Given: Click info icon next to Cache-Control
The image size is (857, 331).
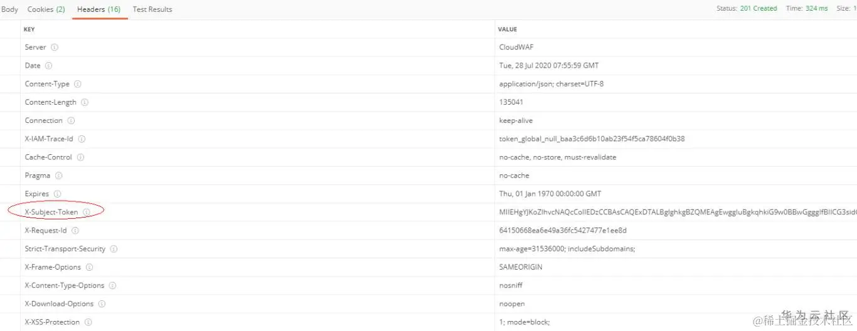Looking at the screenshot, I should pyautogui.click(x=80, y=157).
